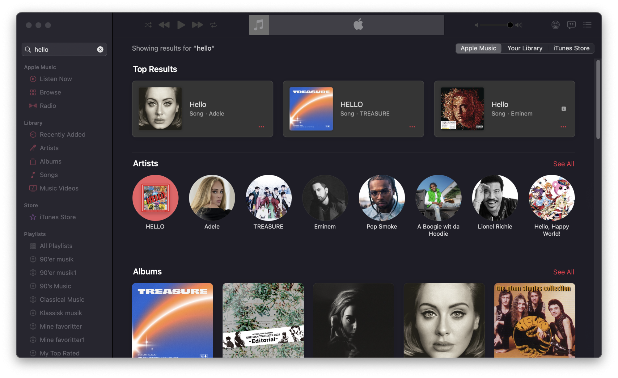Open the Mine favoritter1 playlist
The image size is (618, 378).
62,340
